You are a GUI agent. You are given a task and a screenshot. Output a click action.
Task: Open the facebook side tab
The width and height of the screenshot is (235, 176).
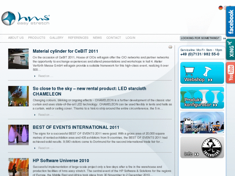[230, 21]
